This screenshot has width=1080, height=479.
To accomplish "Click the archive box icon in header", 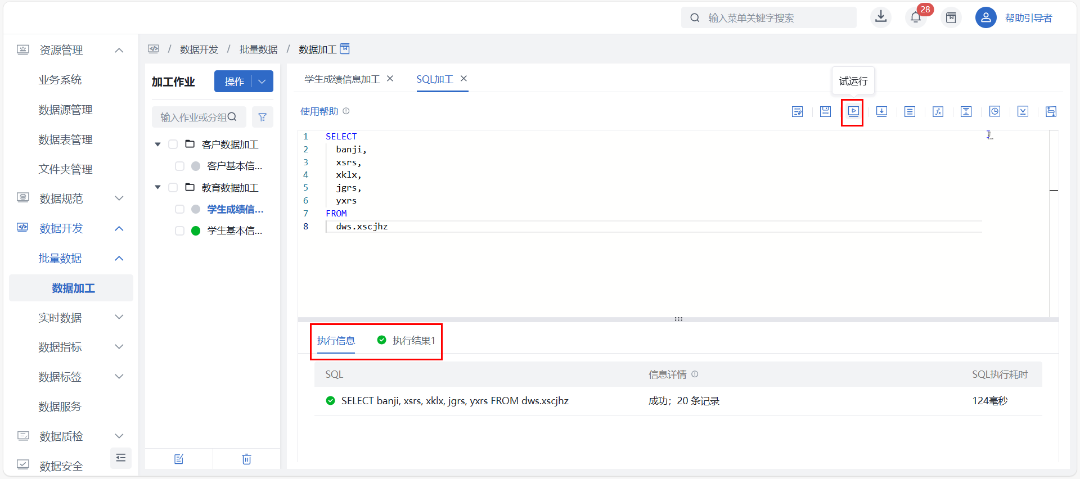I will pyautogui.click(x=951, y=17).
